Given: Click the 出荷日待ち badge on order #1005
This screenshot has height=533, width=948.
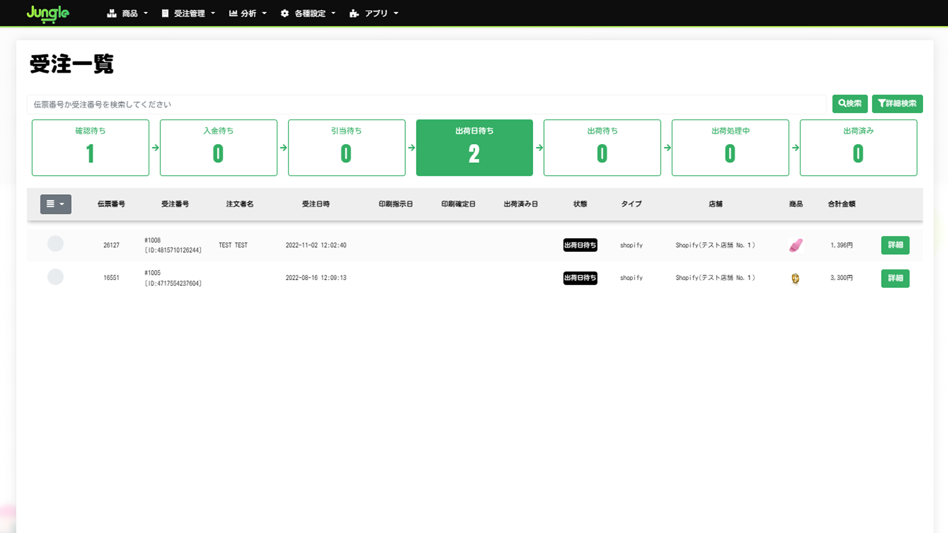Looking at the screenshot, I should point(580,278).
